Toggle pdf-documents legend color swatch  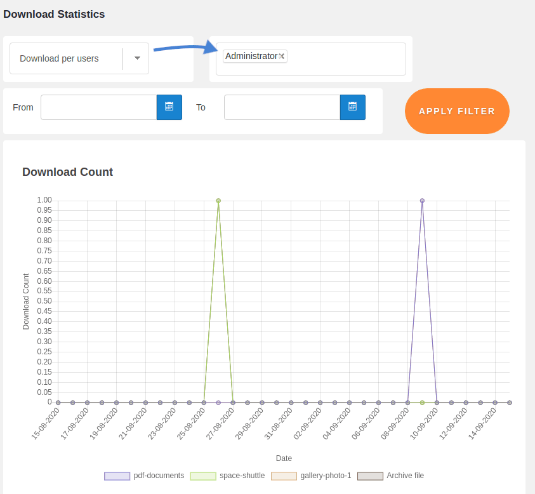[117, 476]
